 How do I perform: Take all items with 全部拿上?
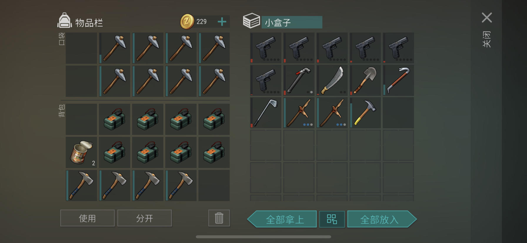[282, 219]
